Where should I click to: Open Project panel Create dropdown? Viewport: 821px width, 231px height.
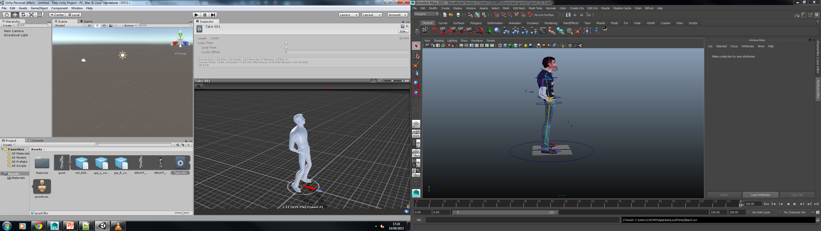(x=8, y=145)
